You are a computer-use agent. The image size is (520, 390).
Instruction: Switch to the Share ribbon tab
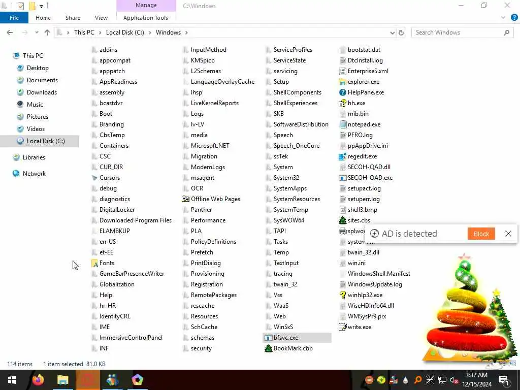73,18
